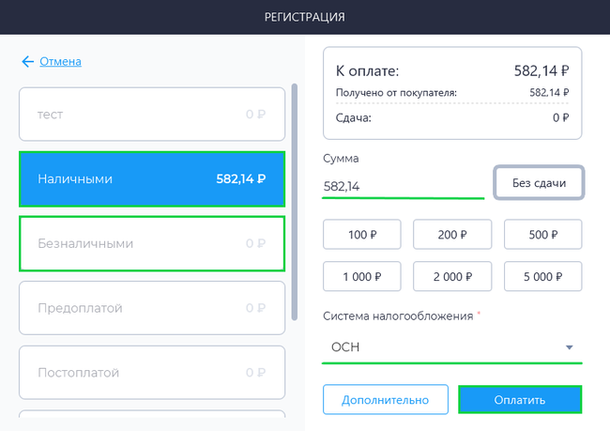Add 500 ₽ quick amount
This screenshot has width=610, height=431.
click(x=543, y=235)
